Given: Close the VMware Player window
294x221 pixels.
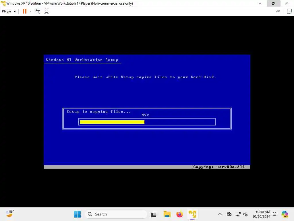Looking at the screenshot, I should tap(287, 3).
